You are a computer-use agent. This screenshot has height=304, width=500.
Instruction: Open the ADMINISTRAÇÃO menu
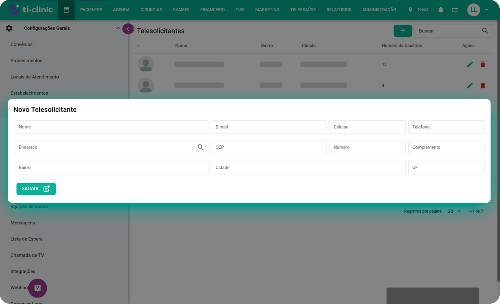tap(379, 10)
